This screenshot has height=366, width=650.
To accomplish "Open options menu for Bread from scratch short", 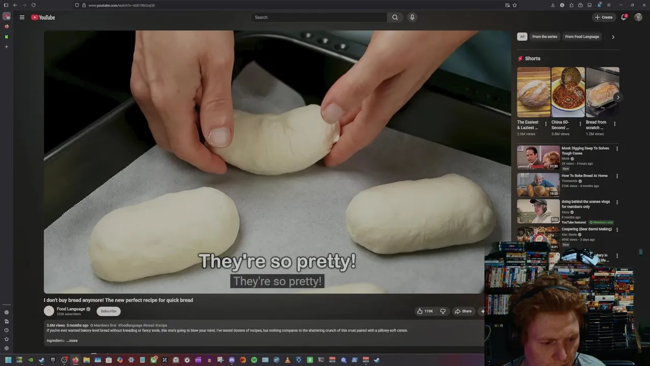I will (x=614, y=124).
